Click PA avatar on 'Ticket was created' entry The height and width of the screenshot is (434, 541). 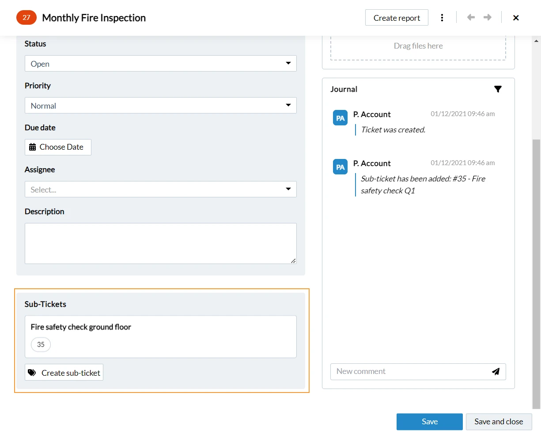coord(340,118)
